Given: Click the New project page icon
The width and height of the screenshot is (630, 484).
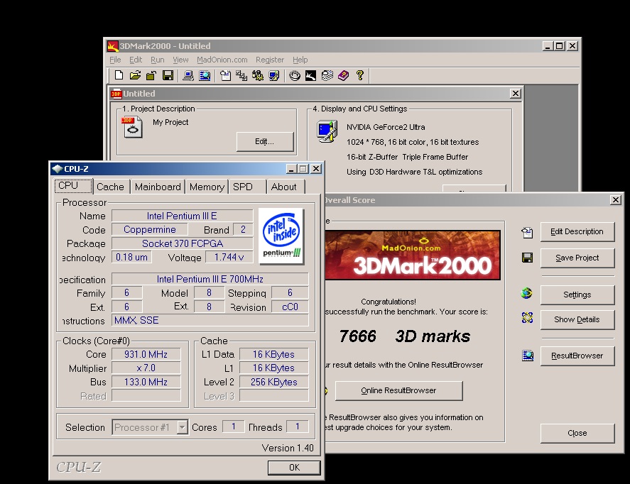Looking at the screenshot, I should (x=119, y=75).
